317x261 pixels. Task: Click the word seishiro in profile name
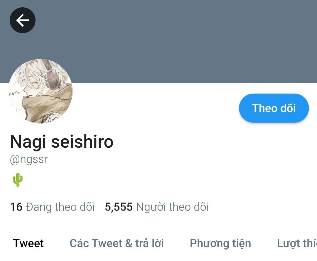pos(82,142)
